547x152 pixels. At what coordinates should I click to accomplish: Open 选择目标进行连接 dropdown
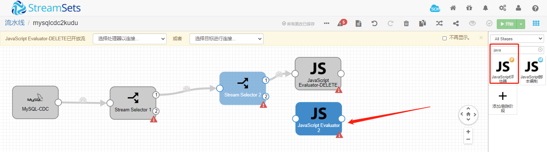point(226,38)
